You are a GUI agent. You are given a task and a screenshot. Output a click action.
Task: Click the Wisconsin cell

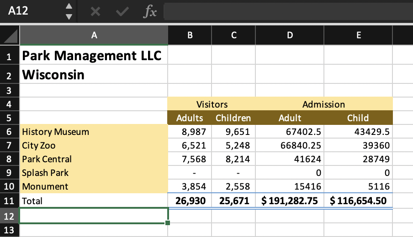[94, 74]
